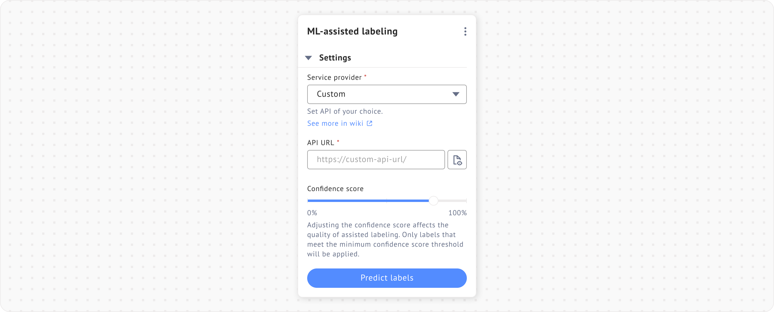
Task: Click the ML-assisted labeling panel title
Action: (352, 31)
